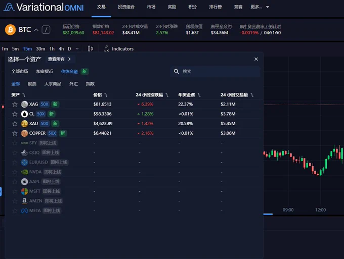Click the NVDA Nvidia logo icon
Viewport: 344px width, 259px height.
pos(24,172)
